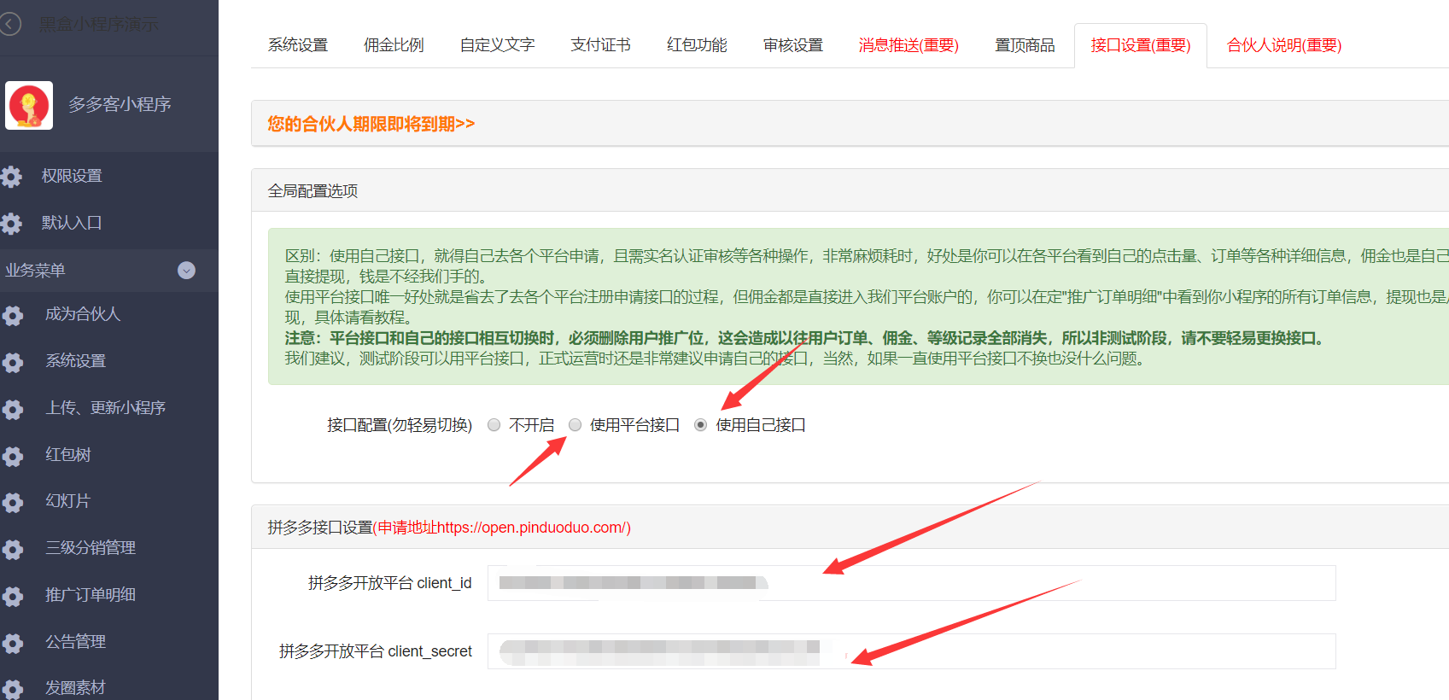Viewport: 1449px width, 700px height.
Task: Click the 您的合伙人期限即将到期>> link
Action: tap(371, 124)
